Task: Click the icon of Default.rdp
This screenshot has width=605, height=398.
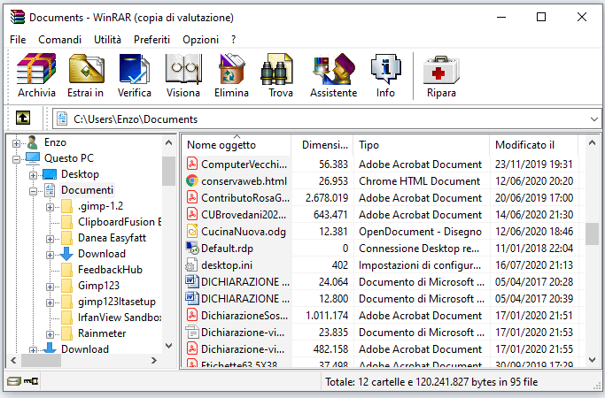Action: click(191, 249)
